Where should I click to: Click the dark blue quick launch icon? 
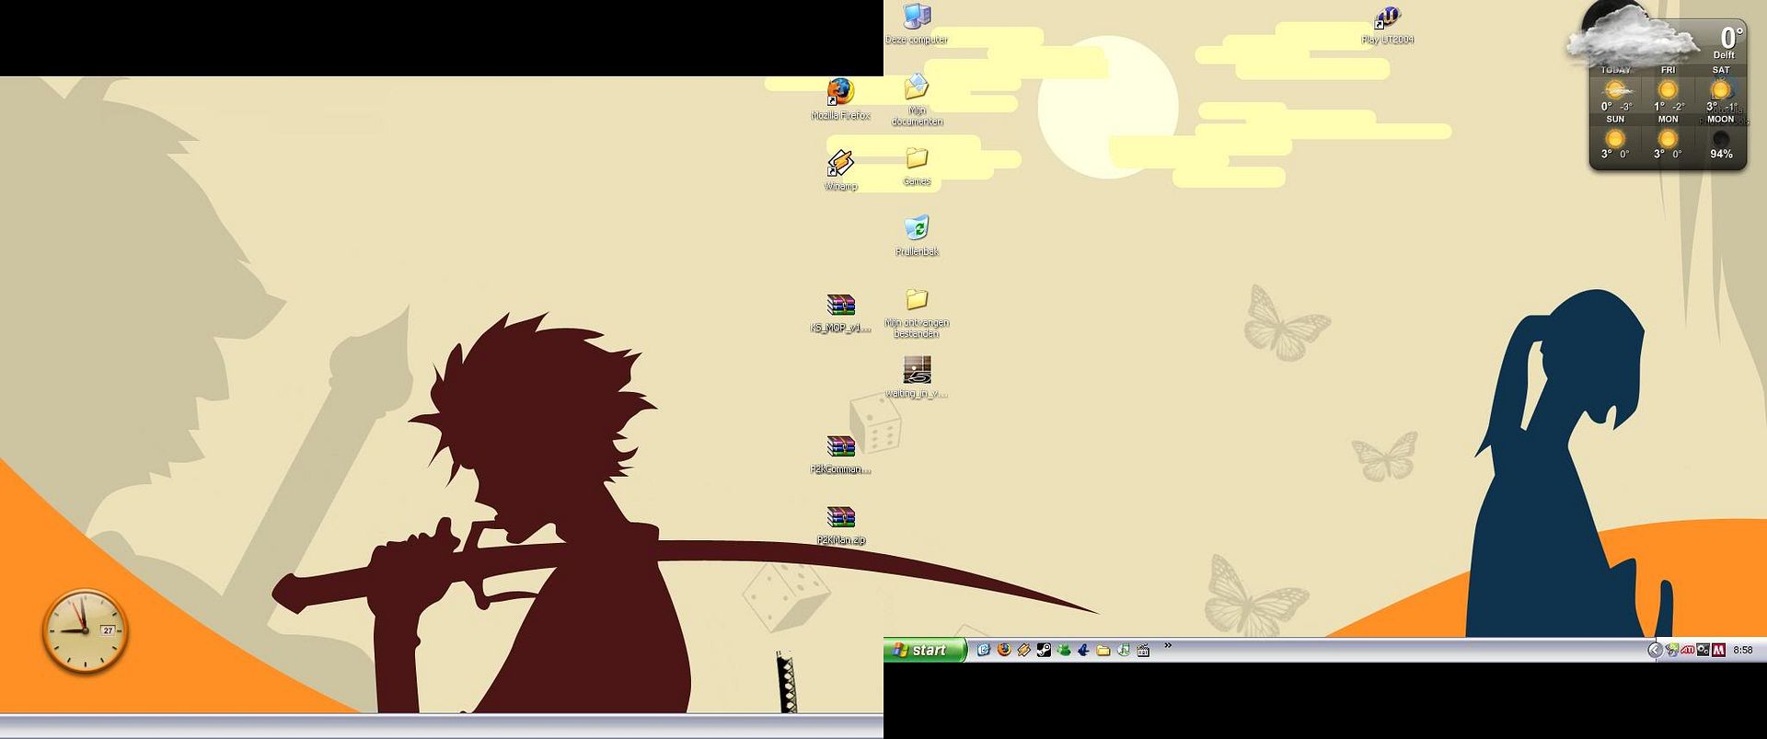tap(1083, 650)
